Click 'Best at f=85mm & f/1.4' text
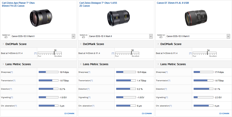Screen dimensions: 232x117 [x=12, y=53]
